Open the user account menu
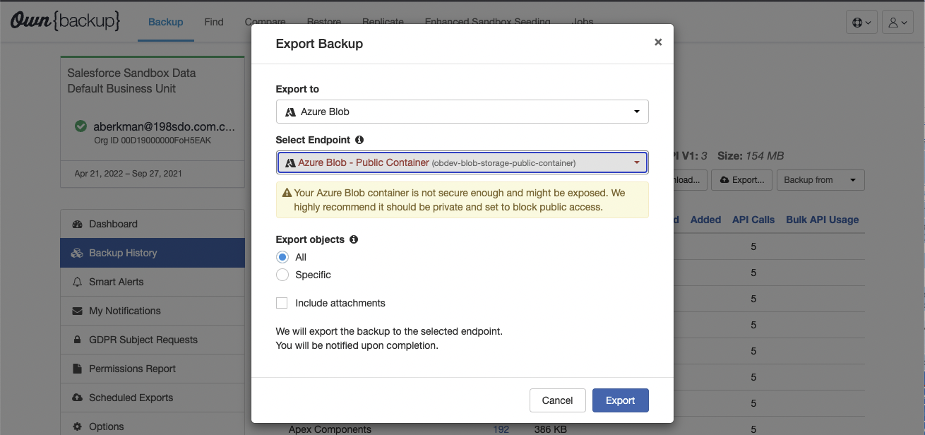 (x=898, y=23)
